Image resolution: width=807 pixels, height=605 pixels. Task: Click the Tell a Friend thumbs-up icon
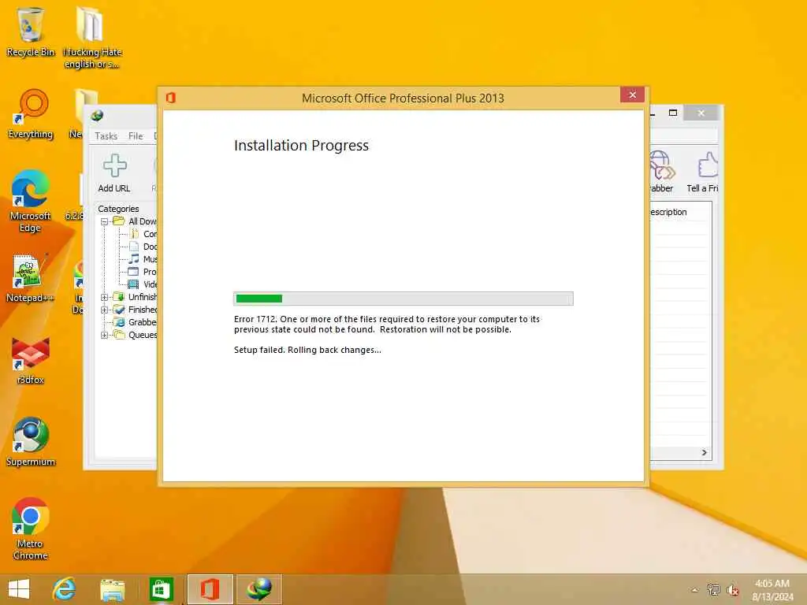click(708, 165)
